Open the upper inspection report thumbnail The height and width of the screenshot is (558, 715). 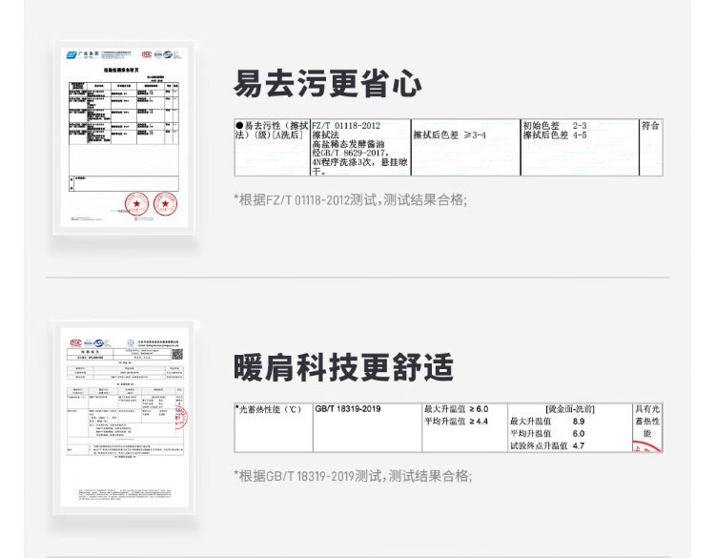[x=121, y=136]
